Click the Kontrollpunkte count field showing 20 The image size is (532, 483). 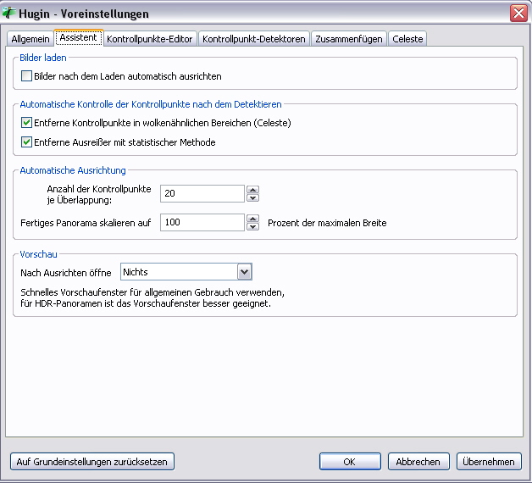(202, 194)
